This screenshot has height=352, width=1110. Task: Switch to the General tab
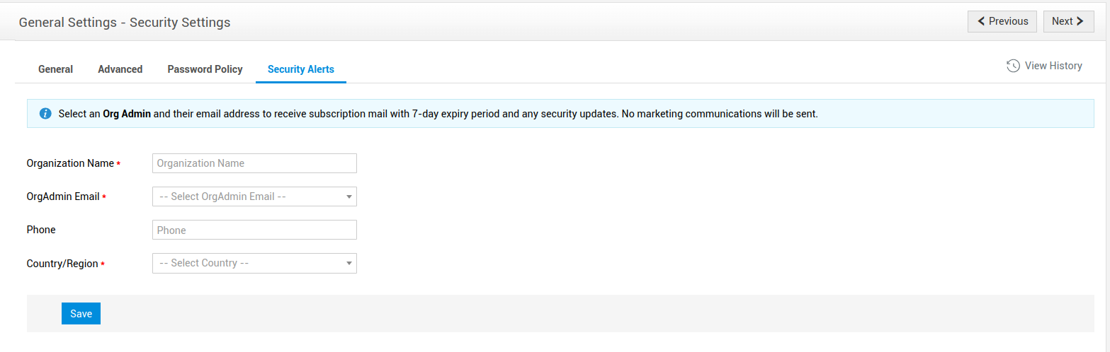point(55,69)
